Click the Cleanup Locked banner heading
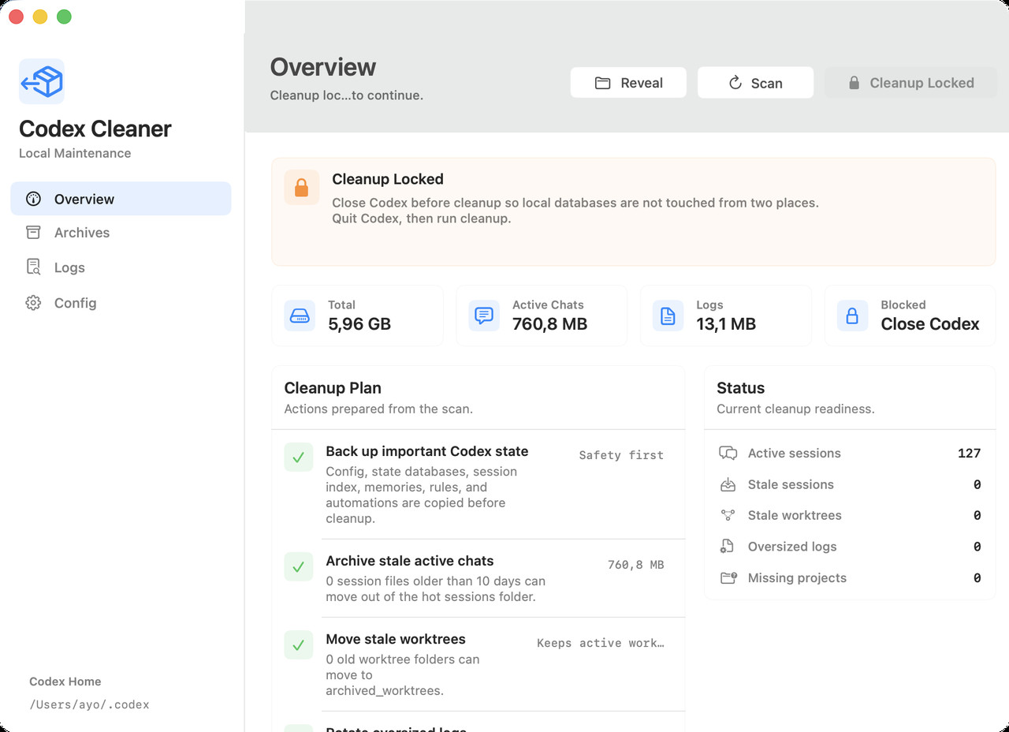This screenshot has height=732, width=1009. 388,179
